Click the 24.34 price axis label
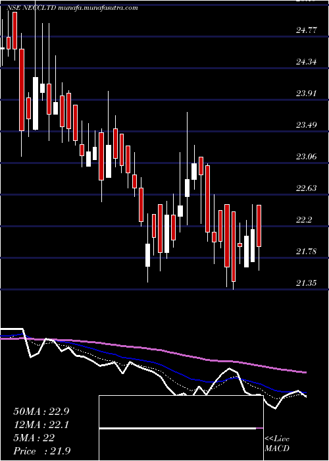Image resolution: width=329 pixels, height=461 pixels. point(307,61)
